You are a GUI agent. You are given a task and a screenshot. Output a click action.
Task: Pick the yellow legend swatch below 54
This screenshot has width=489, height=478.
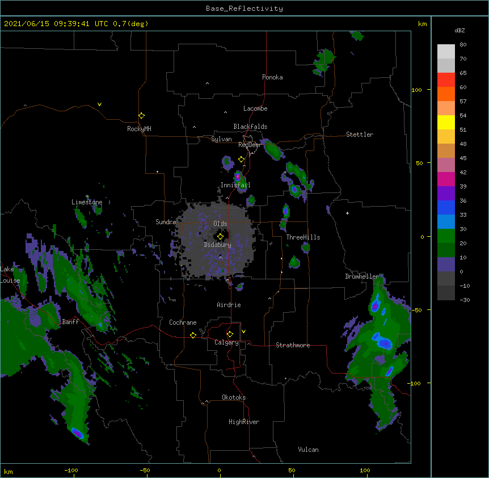pos(446,122)
